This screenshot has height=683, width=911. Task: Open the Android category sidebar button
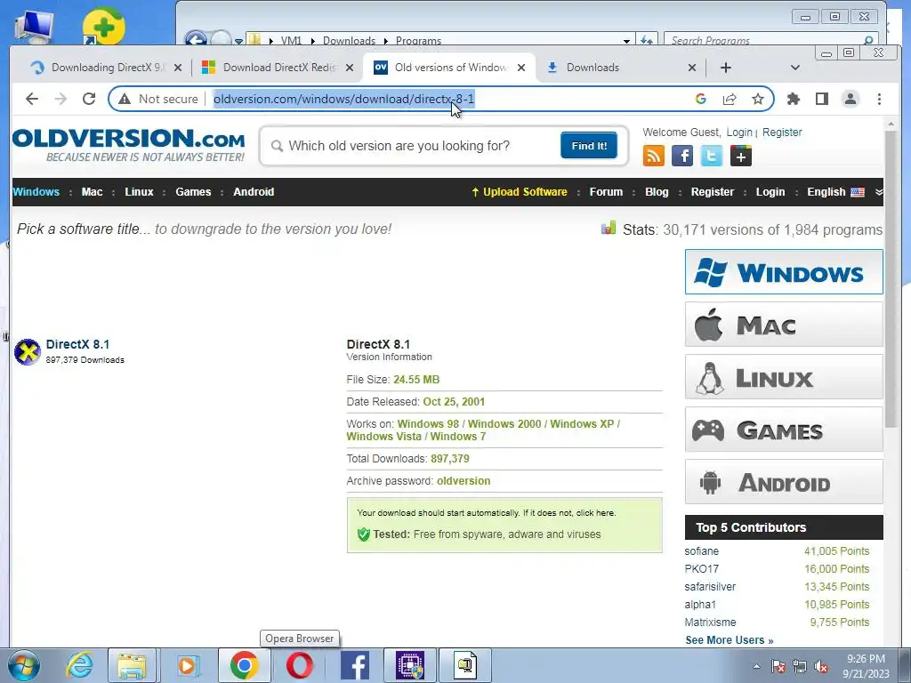[784, 481]
